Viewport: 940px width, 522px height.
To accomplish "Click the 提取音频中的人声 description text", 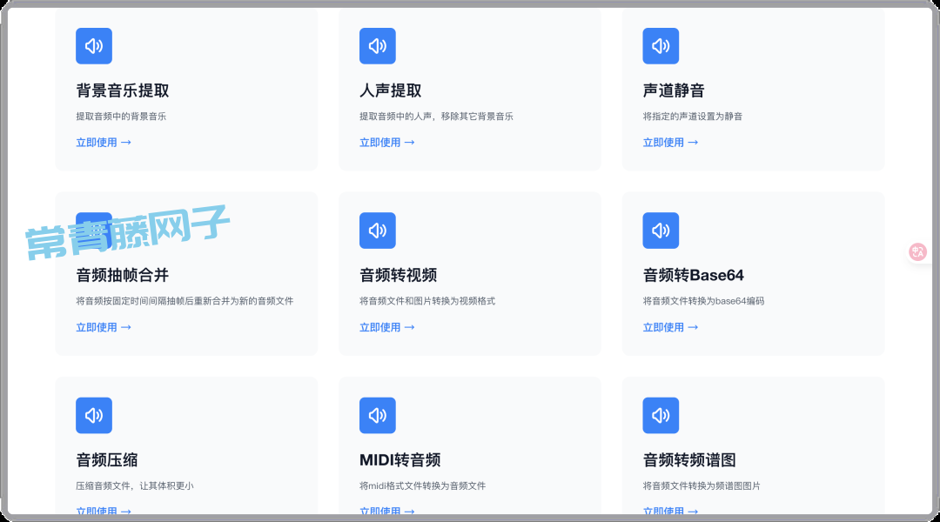I will click(x=436, y=117).
